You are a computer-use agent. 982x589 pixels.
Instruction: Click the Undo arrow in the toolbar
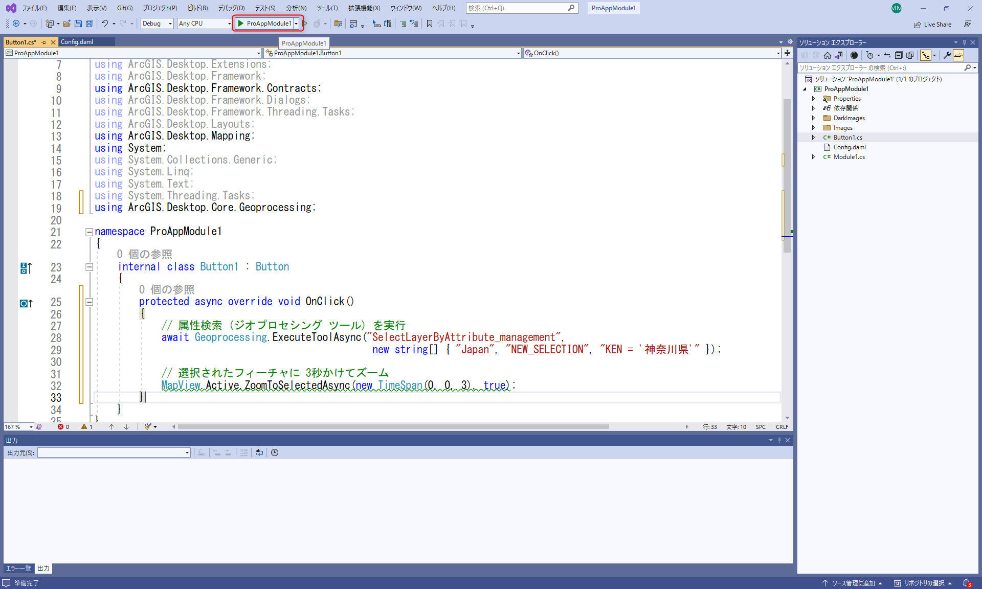coord(104,24)
